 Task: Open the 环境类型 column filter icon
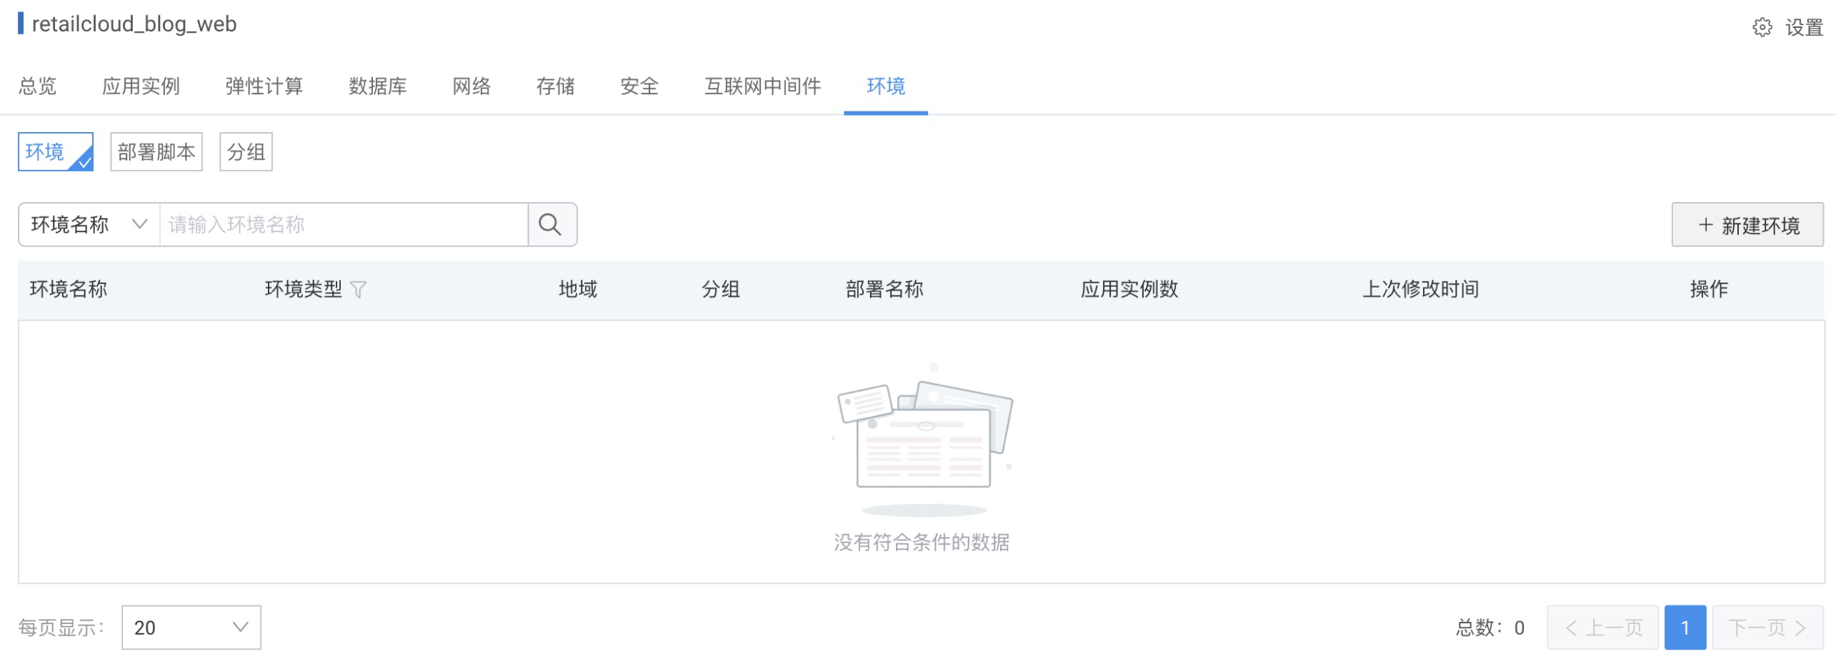(359, 290)
